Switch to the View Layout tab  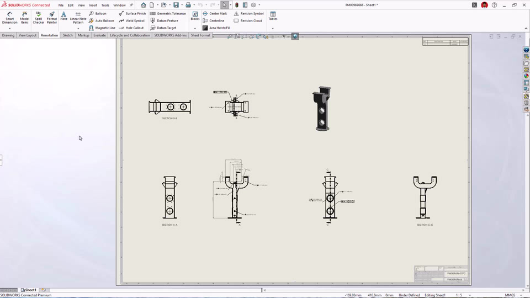(28, 35)
